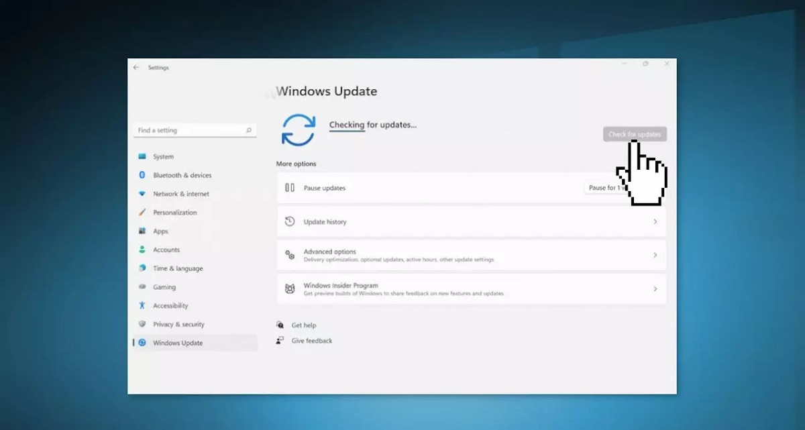
Task: Open the Apps category
Action: pos(195,231)
